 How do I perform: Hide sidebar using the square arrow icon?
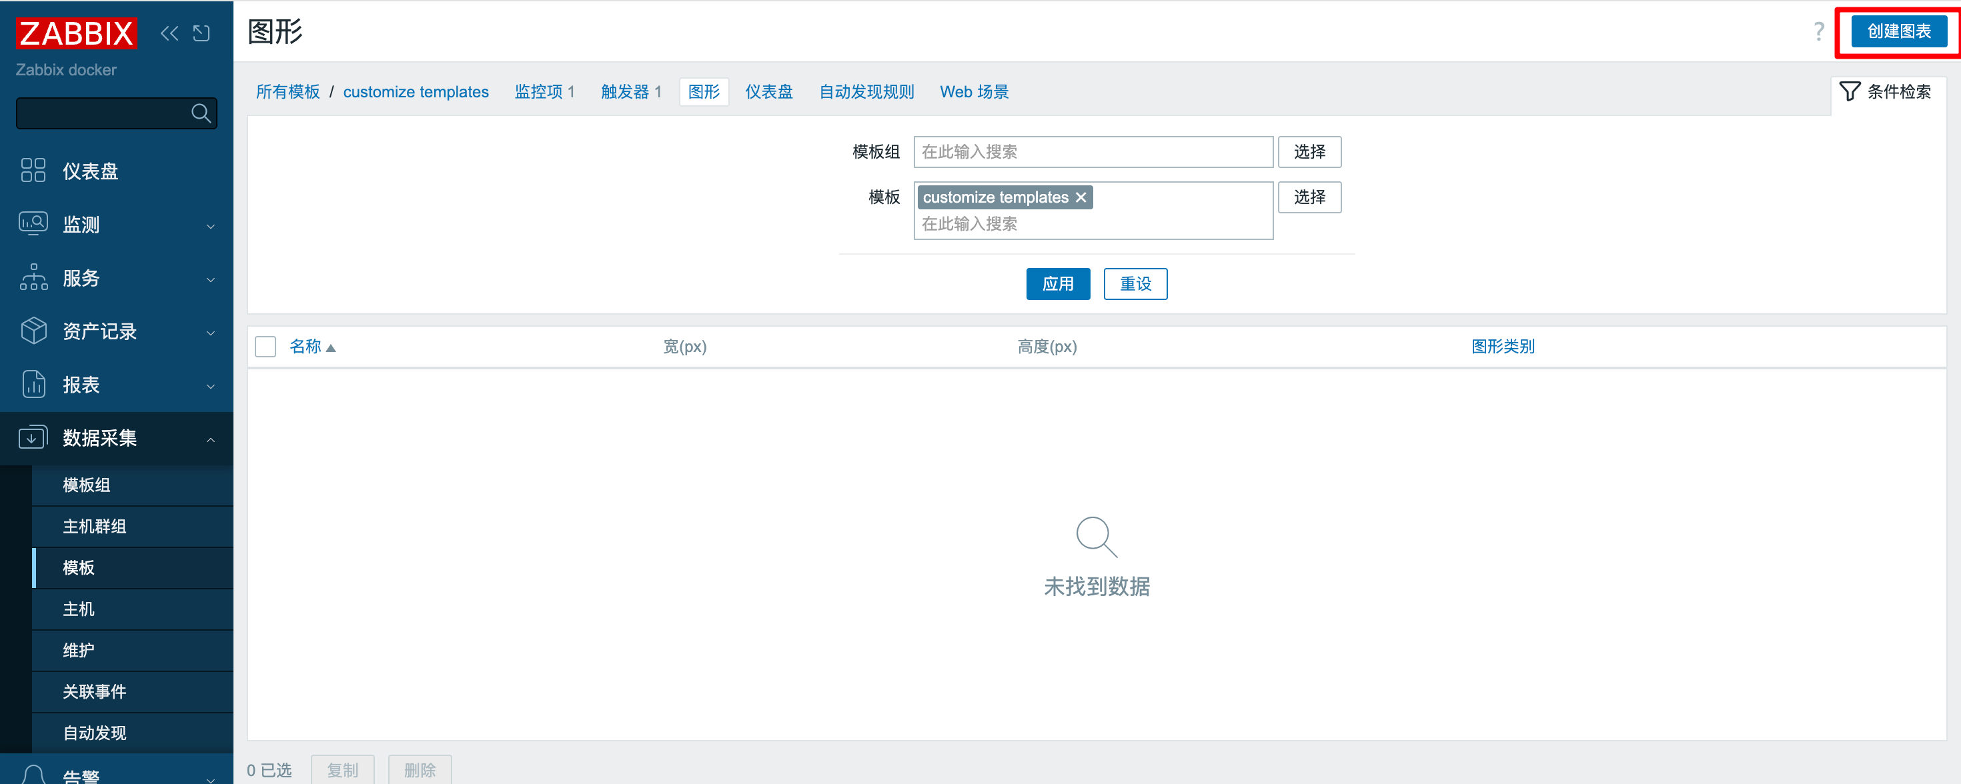point(201,33)
